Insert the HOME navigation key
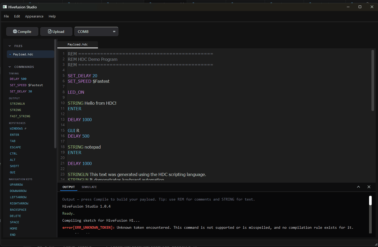This screenshot has height=247, width=378. pos(13,228)
